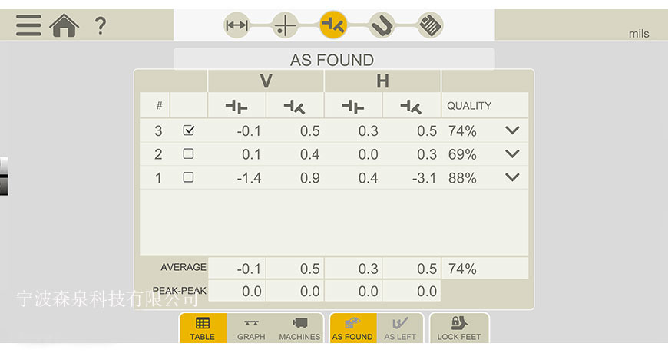This screenshot has height=353, width=668.
Task: Switch to the Machines view tab
Action: click(299, 328)
